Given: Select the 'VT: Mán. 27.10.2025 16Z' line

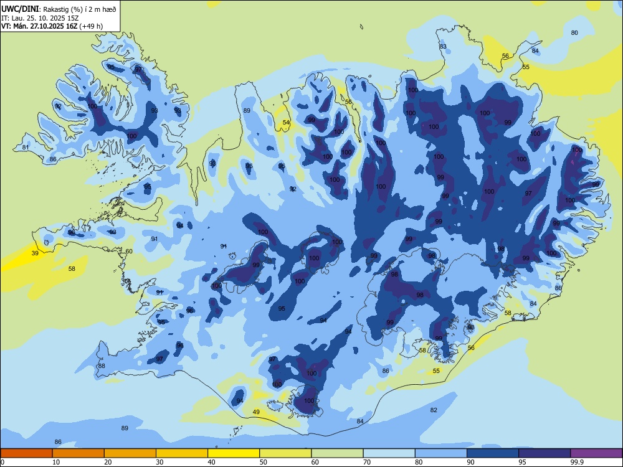Looking at the screenshot, I should click(x=39, y=26).
